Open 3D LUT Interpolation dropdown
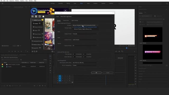 coord(85,65)
